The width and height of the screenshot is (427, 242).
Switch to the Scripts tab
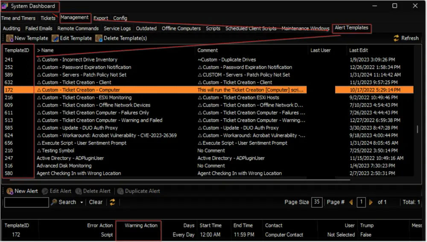coord(213,28)
